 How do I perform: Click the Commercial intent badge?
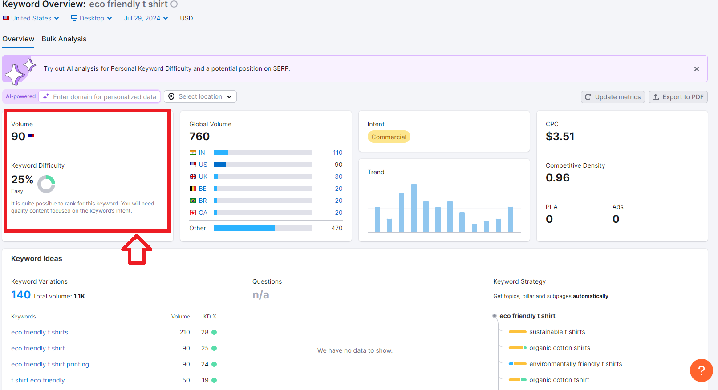(389, 137)
